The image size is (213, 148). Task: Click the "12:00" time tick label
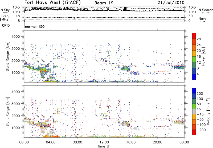pos(104,142)
